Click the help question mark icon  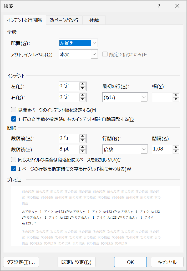click(x=159, y=6)
